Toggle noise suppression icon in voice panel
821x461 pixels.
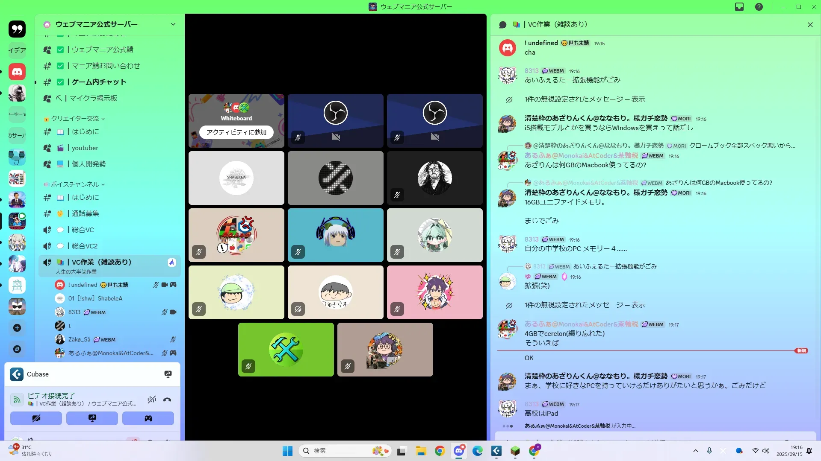click(x=151, y=400)
